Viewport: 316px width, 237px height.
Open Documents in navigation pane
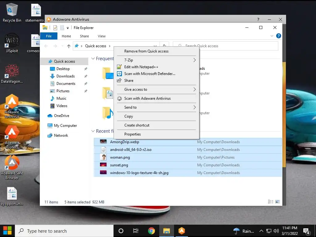(66, 84)
